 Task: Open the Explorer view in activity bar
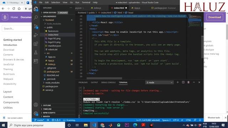coord(36,9)
